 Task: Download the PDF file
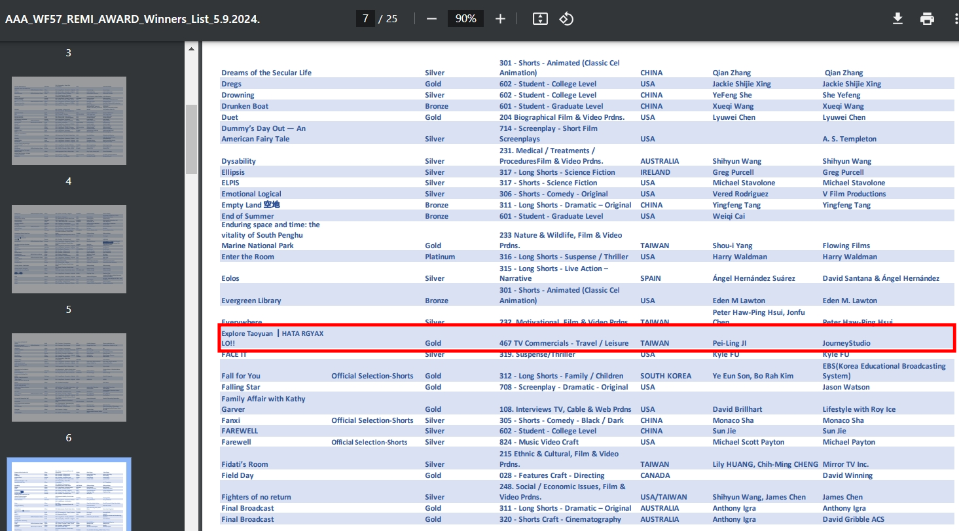coord(897,18)
